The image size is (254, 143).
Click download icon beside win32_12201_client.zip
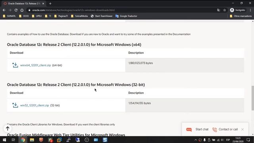coord(15,105)
